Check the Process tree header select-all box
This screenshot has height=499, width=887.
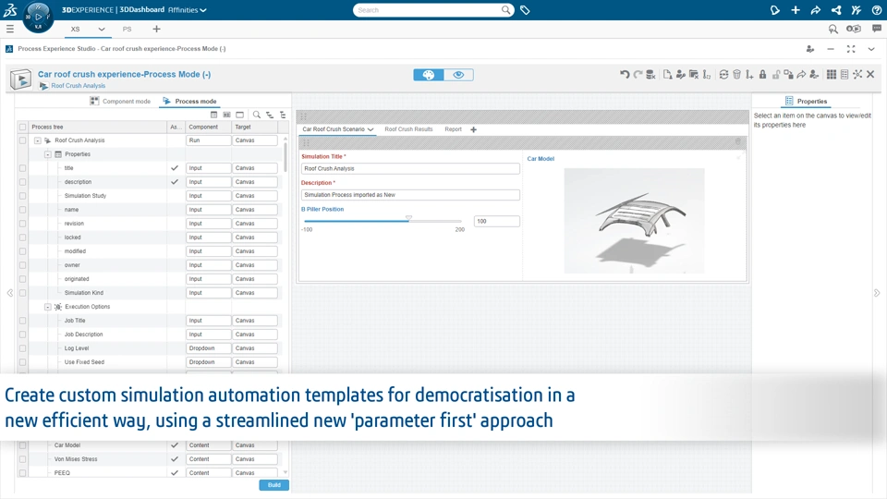(x=22, y=128)
